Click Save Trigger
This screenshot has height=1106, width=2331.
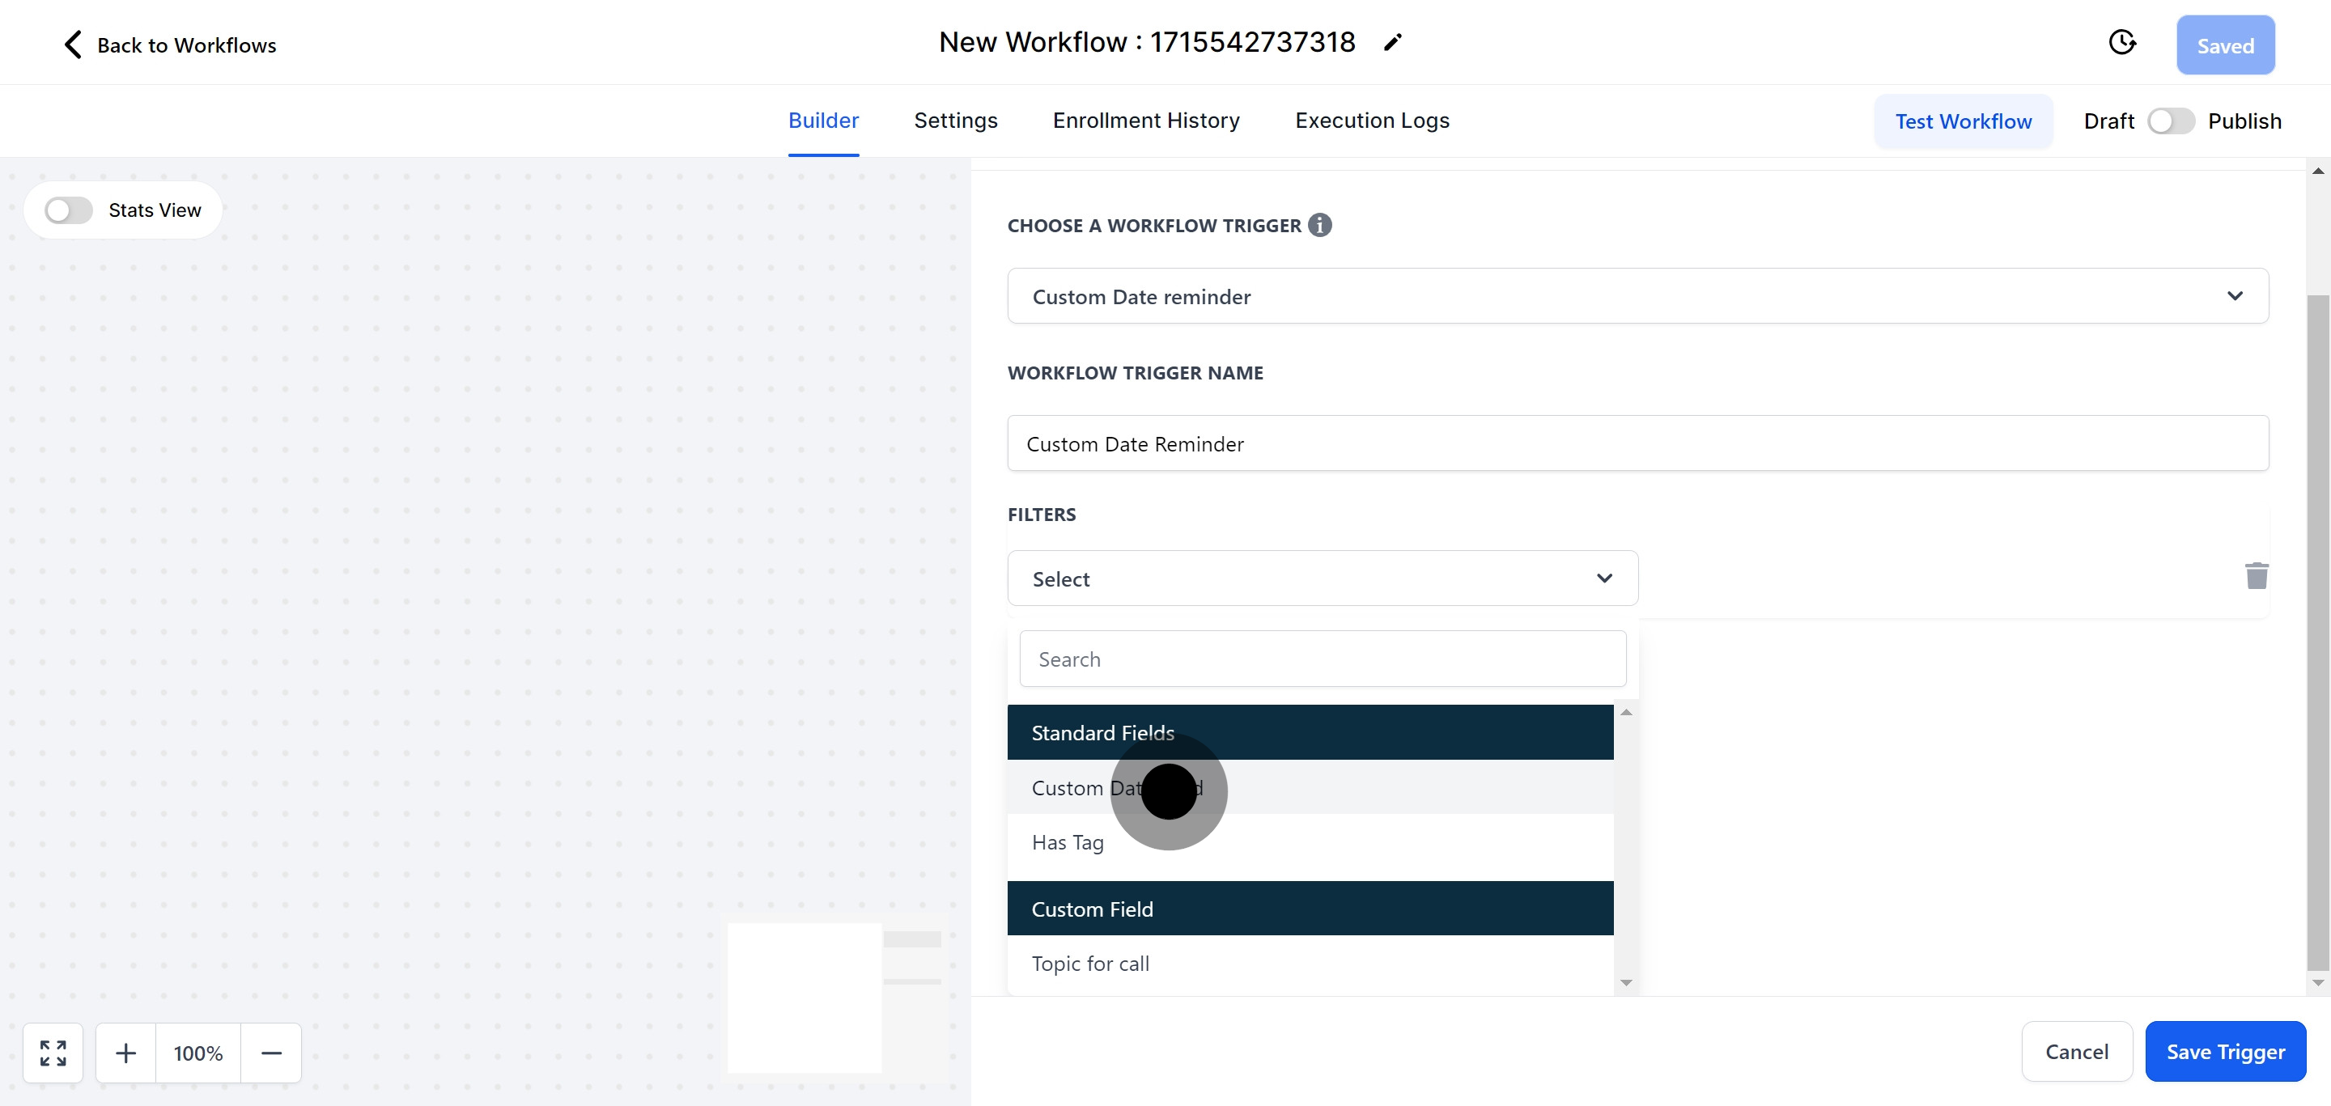[2225, 1051]
